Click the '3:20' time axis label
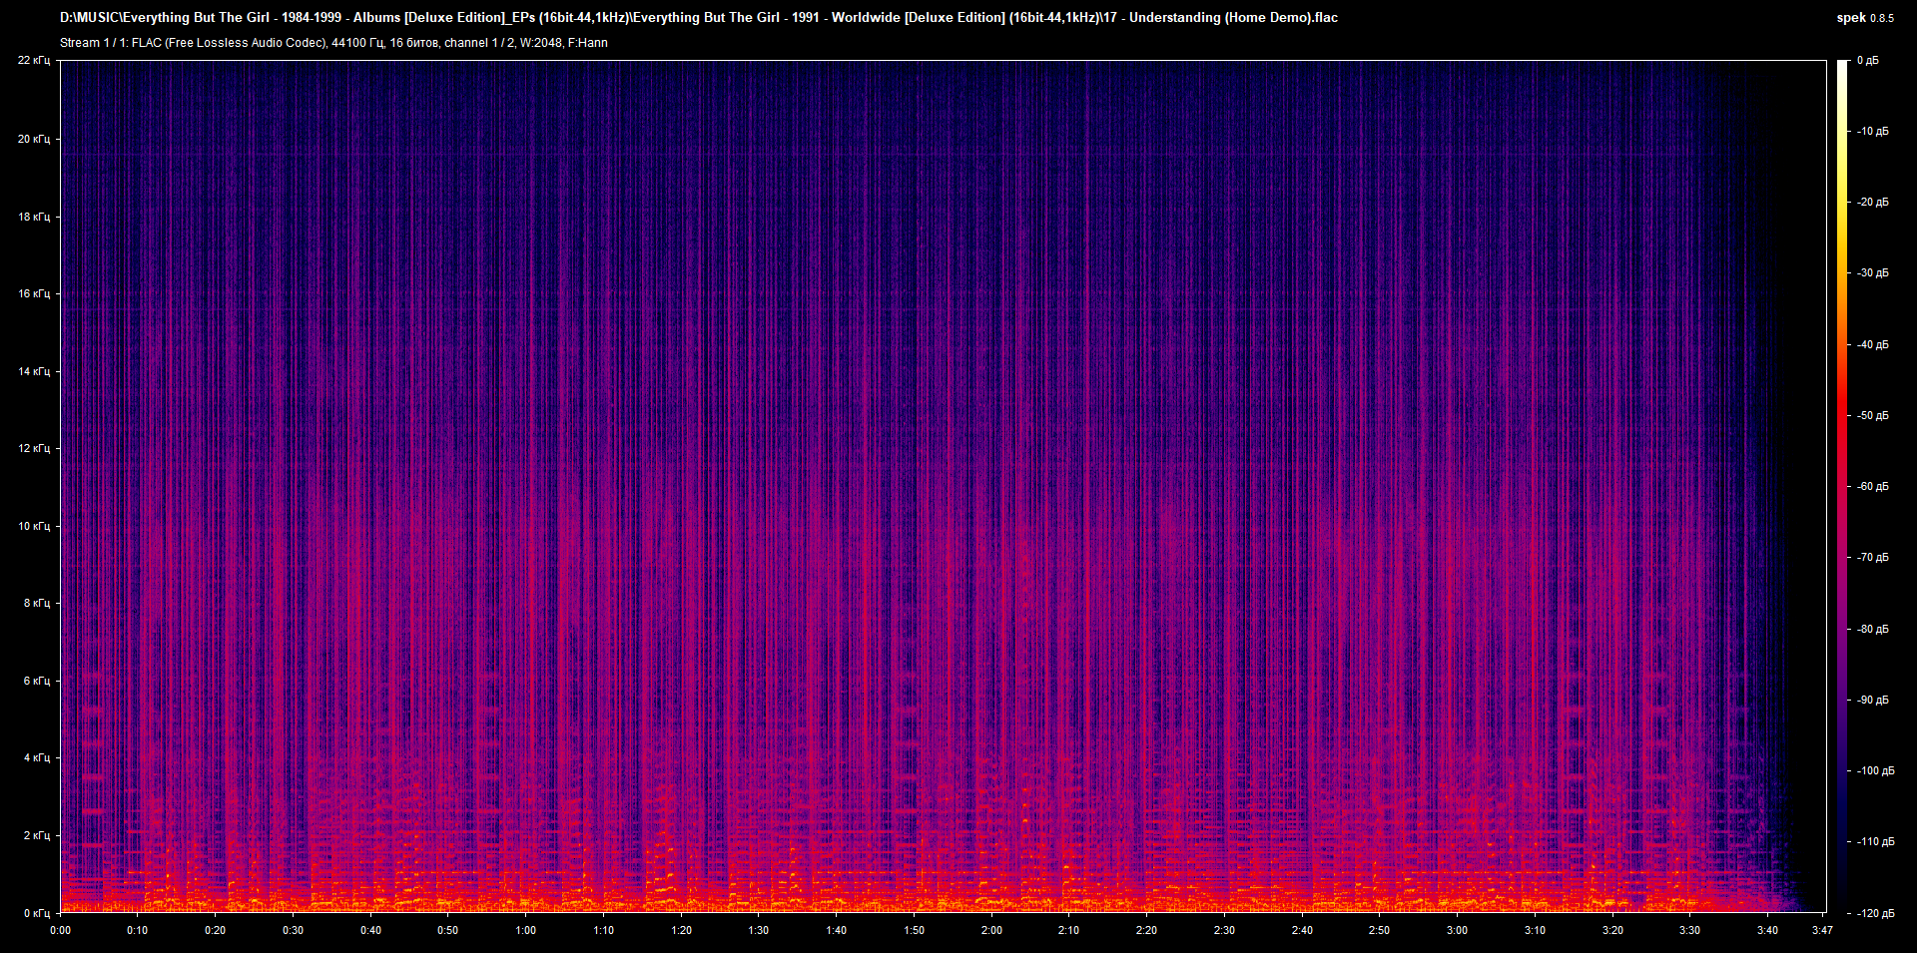 pos(1612,930)
